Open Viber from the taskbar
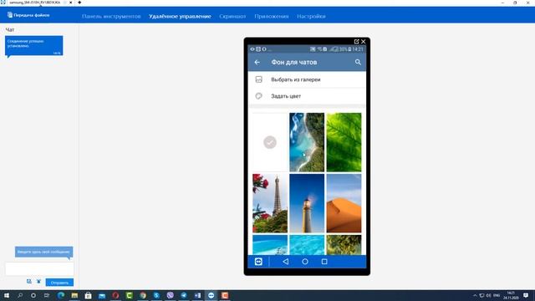Viewport: 535px width, 301px height. [x=170, y=295]
